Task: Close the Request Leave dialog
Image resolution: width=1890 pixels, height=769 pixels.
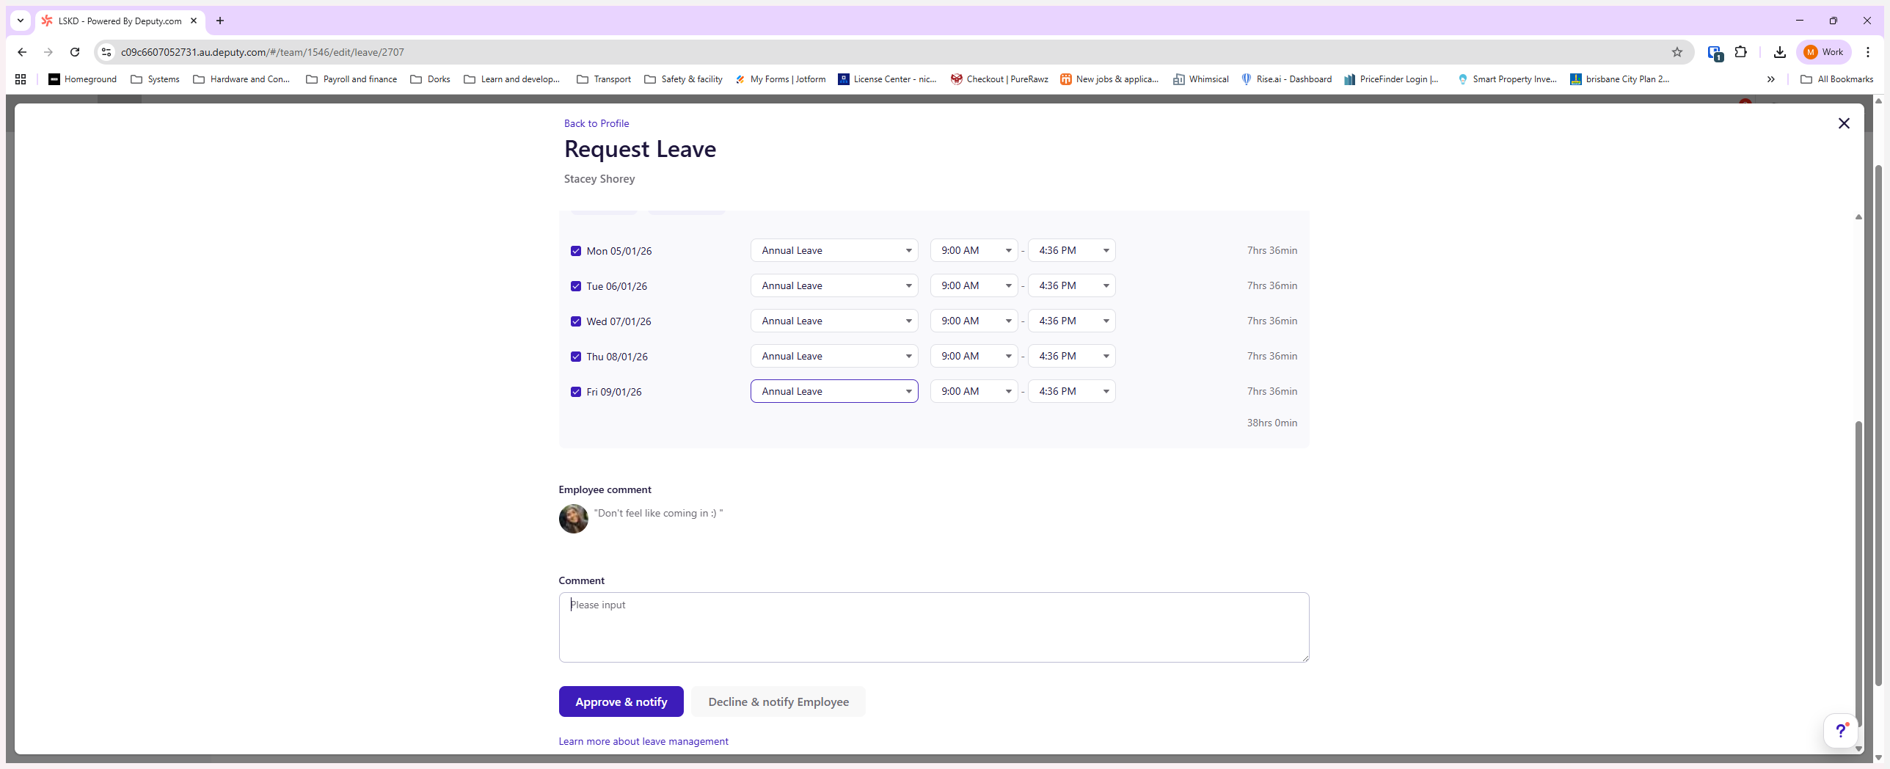Action: point(1844,123)
